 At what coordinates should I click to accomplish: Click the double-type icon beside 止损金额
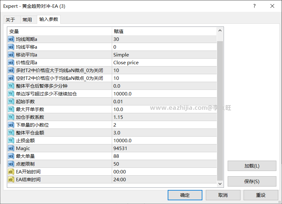11,140
